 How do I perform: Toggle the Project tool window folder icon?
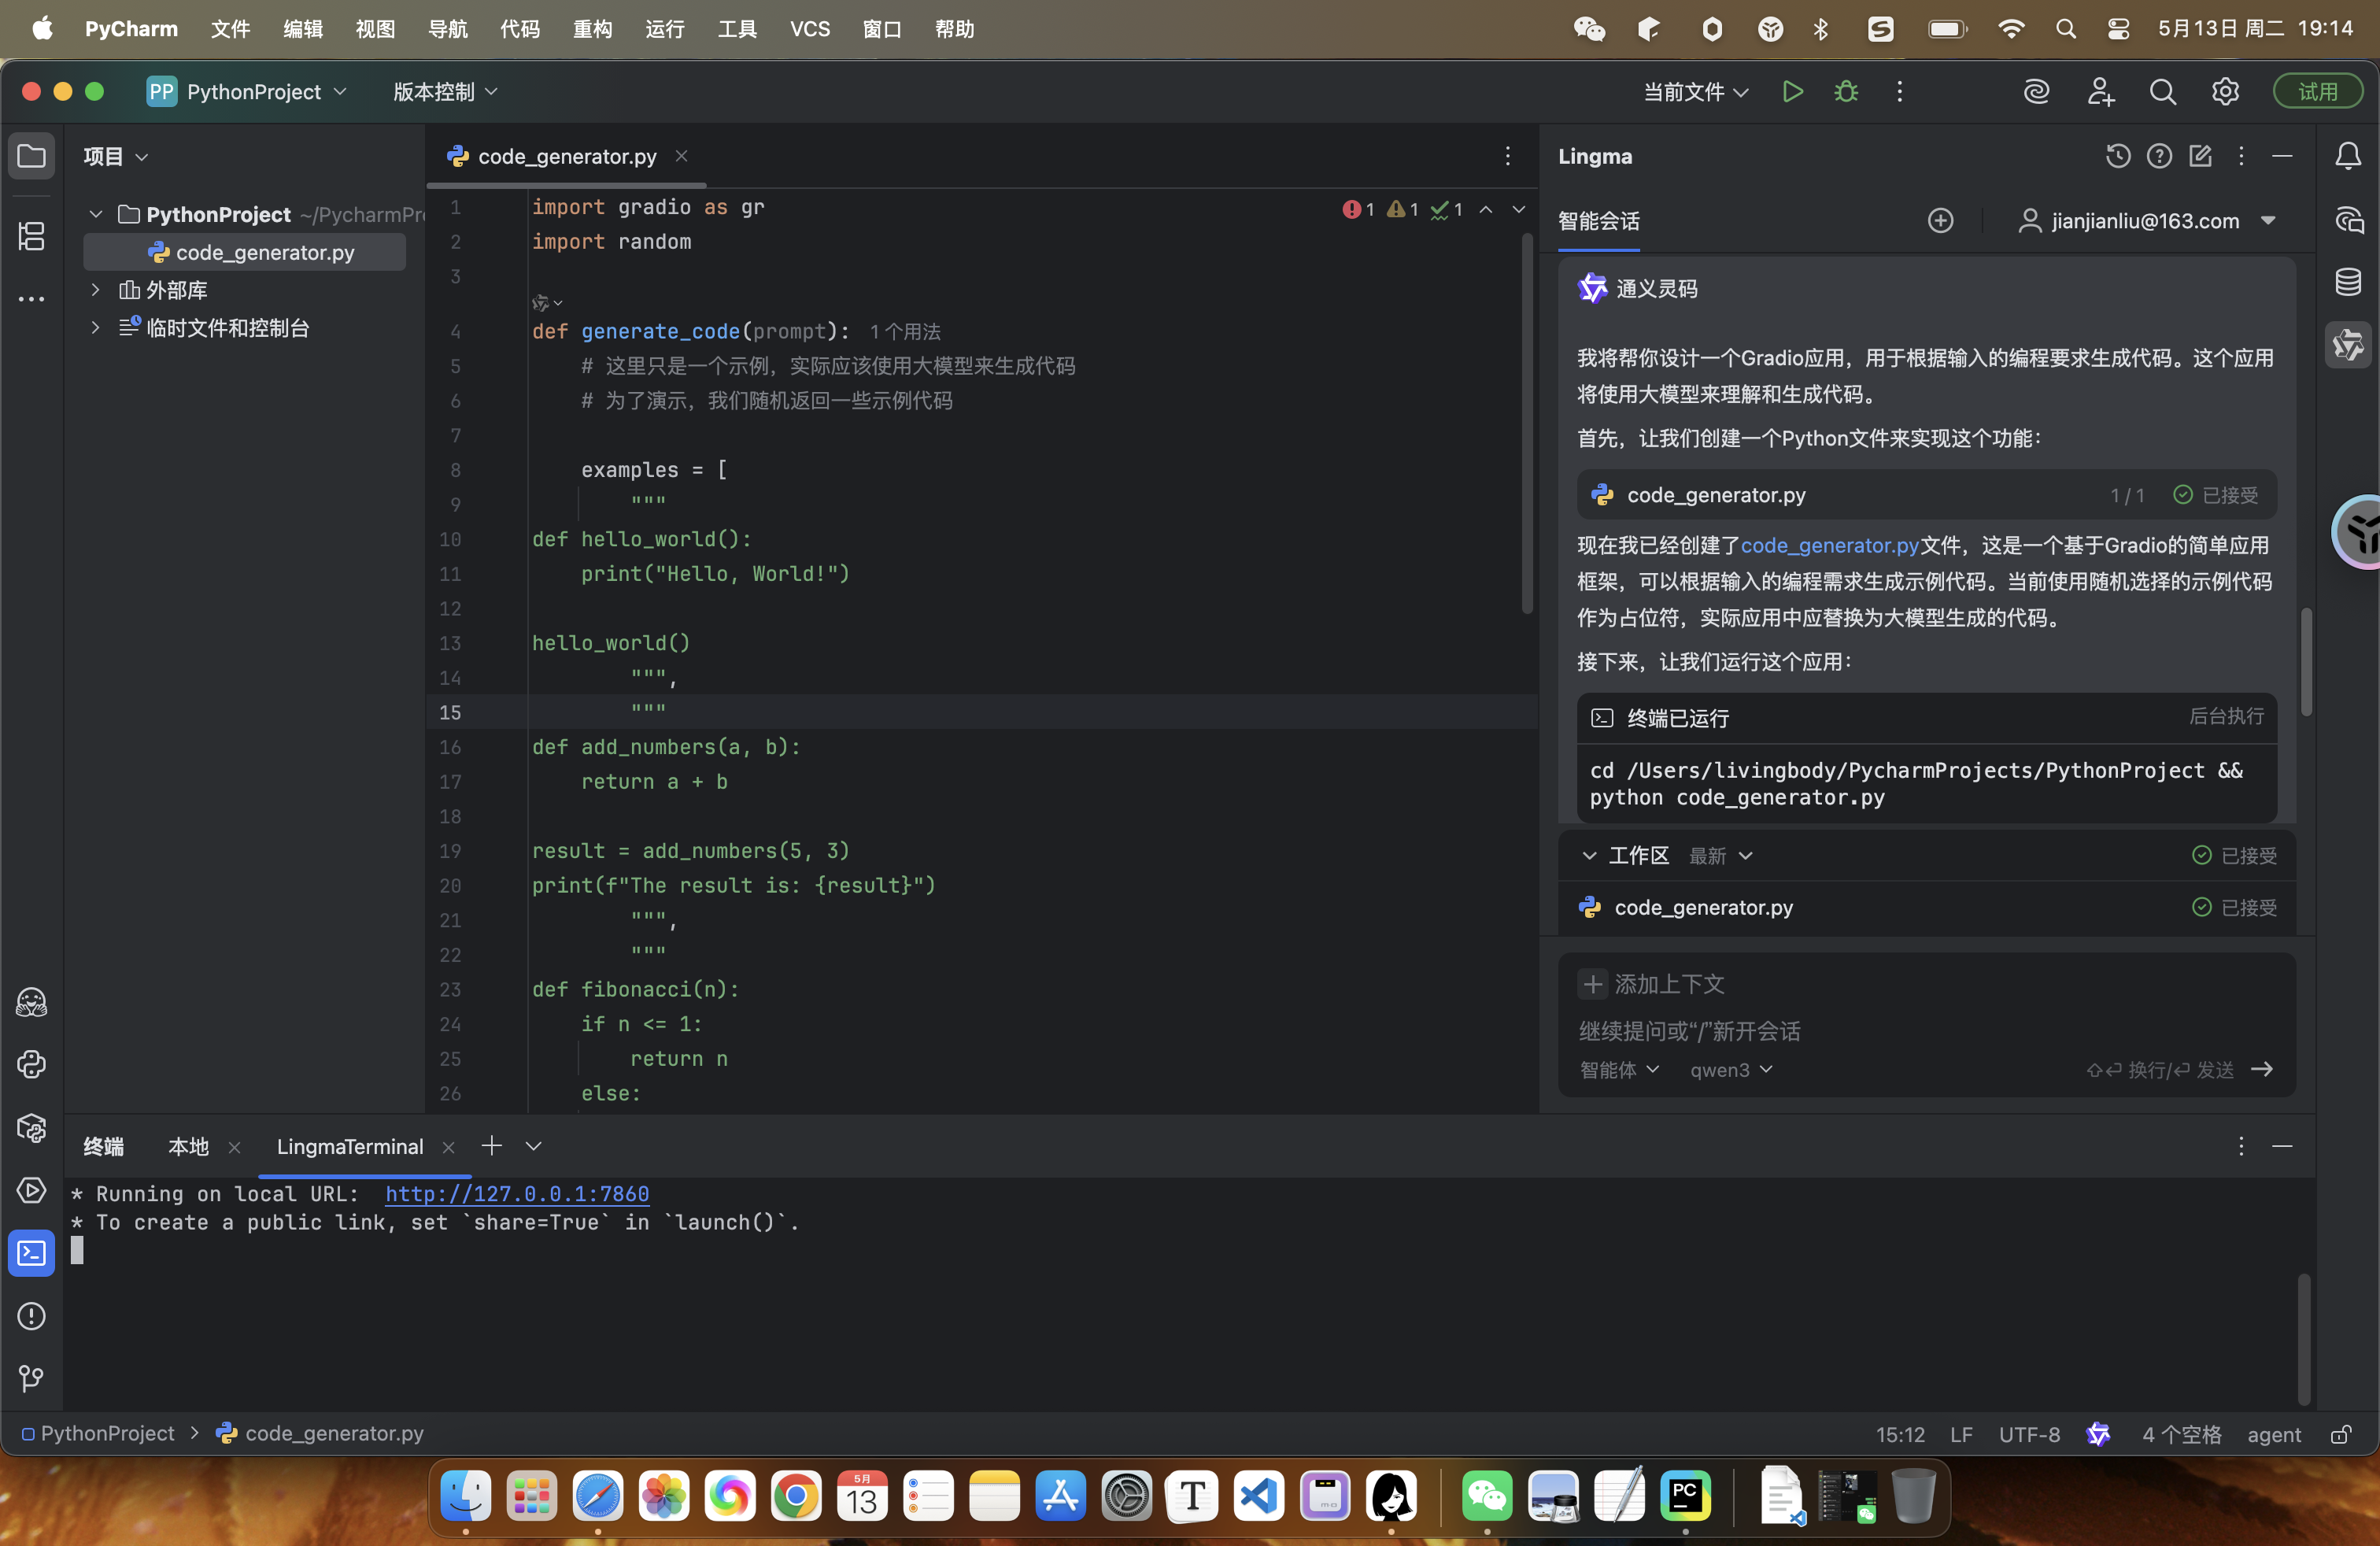coord(32,156)
